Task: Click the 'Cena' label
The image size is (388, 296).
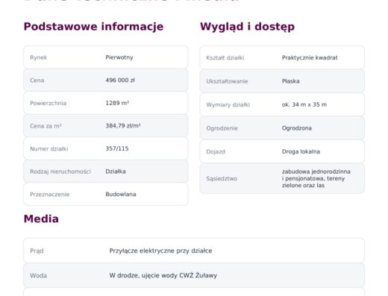Action: tap(37, 81)
